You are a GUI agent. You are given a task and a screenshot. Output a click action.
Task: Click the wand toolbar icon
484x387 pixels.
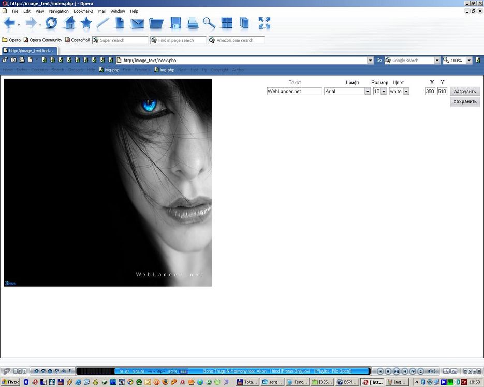pyautogui.click(x=103, y=23)
